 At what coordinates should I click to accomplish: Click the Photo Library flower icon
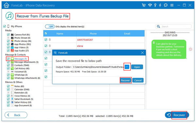[12, 41]
